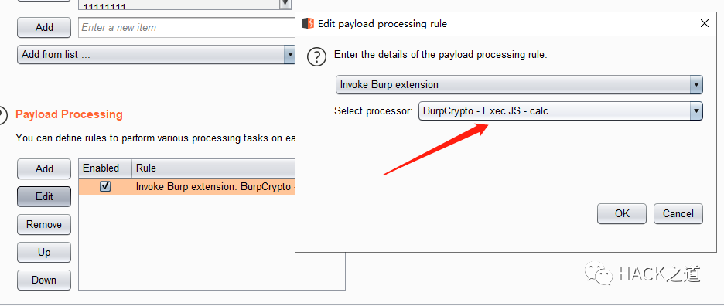
Task: Uncheck the Enabled checkbox for BurpCrypto rule
Action: pos(105,186)
